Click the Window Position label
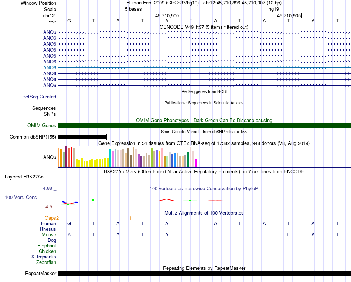351x282 pixels. click(38, 3)
